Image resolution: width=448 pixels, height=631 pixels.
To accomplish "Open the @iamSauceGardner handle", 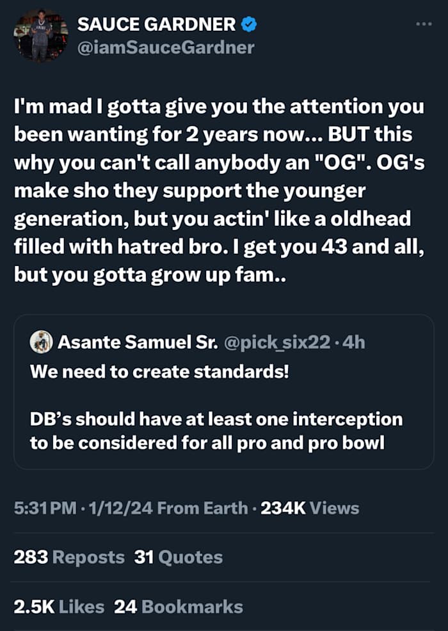I will [x=166, y=47].
